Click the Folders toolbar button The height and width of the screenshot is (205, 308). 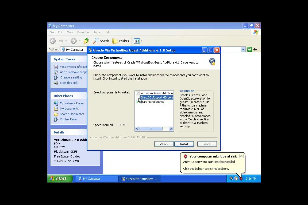click(x=121, y=41)
